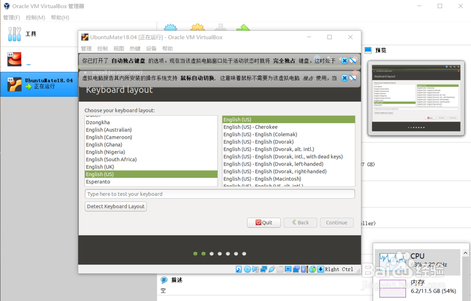Image resolution: width=471 pixels, height=301 pixels.
Task: Click the keyboard capture down-arrow icon
Action: pyautogui.click(x=320, y=269)
